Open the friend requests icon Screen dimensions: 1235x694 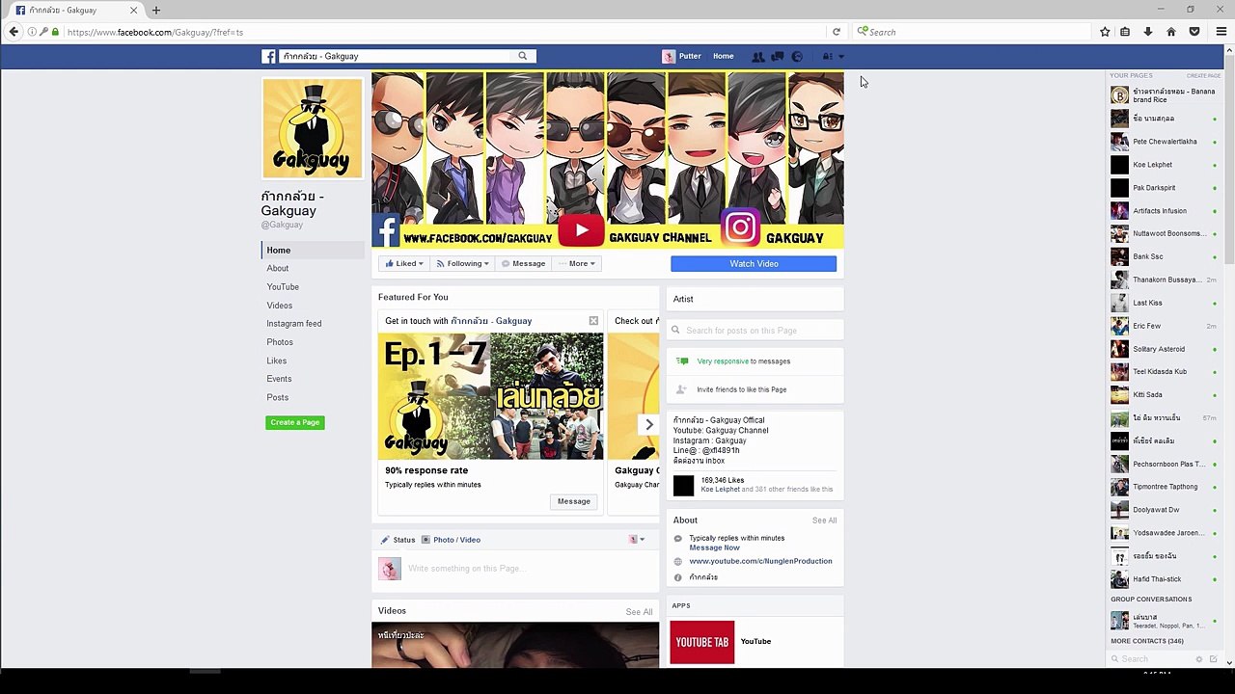point(758,57)
